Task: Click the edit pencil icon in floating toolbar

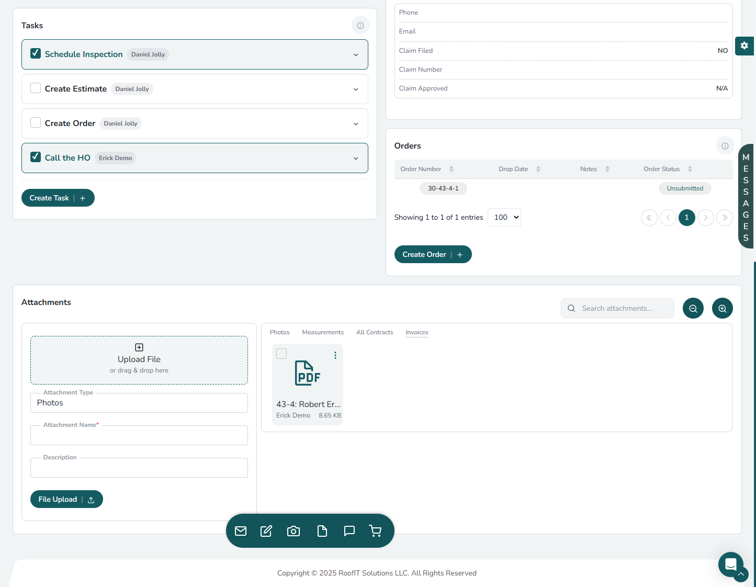Action: tap(266, 531)
